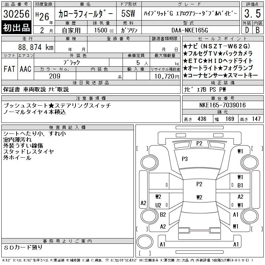The image size is (265, 265).
Task: Select the 検査員記入欄 section header
Action: [x=68, y=127]
